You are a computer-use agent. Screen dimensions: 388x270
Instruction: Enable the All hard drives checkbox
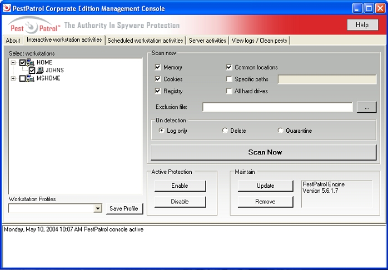230,91
